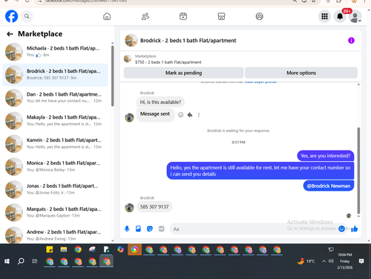Open the Dan conversation

[x=55, y=98]
